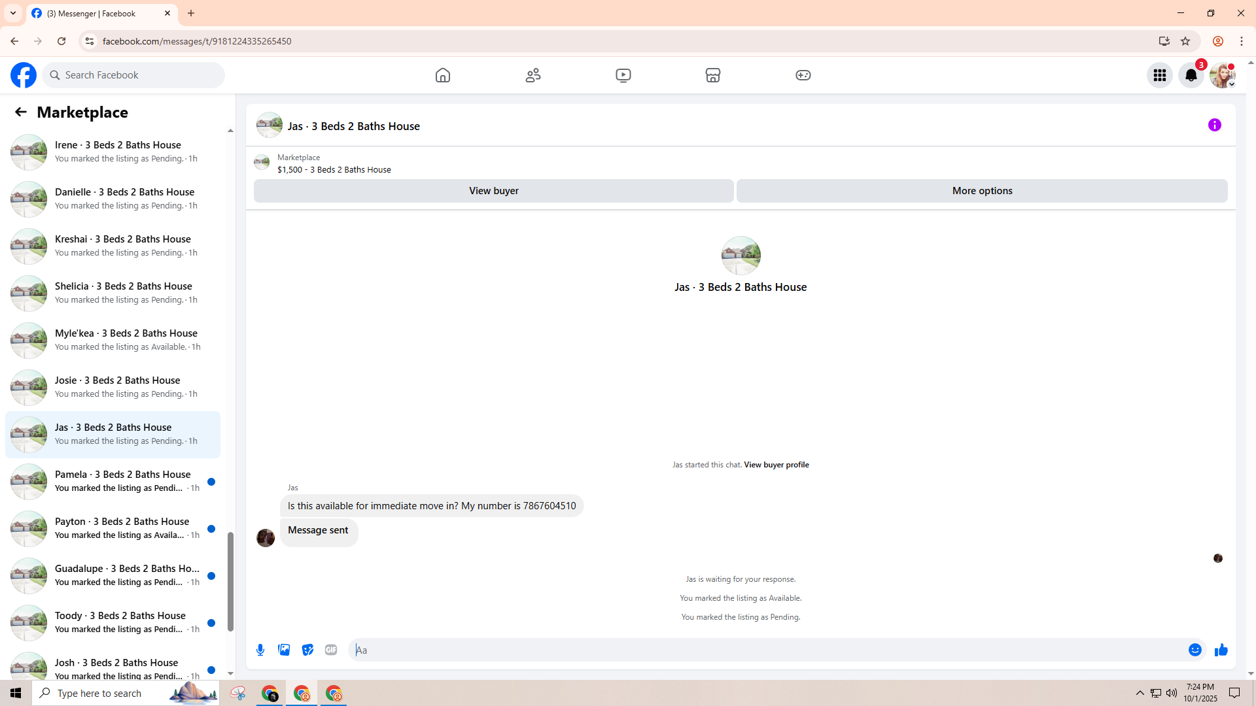Screen dimensions: 1256x706
Task: Click the Windows taskbar search box
Action: (x=126, y=693)
